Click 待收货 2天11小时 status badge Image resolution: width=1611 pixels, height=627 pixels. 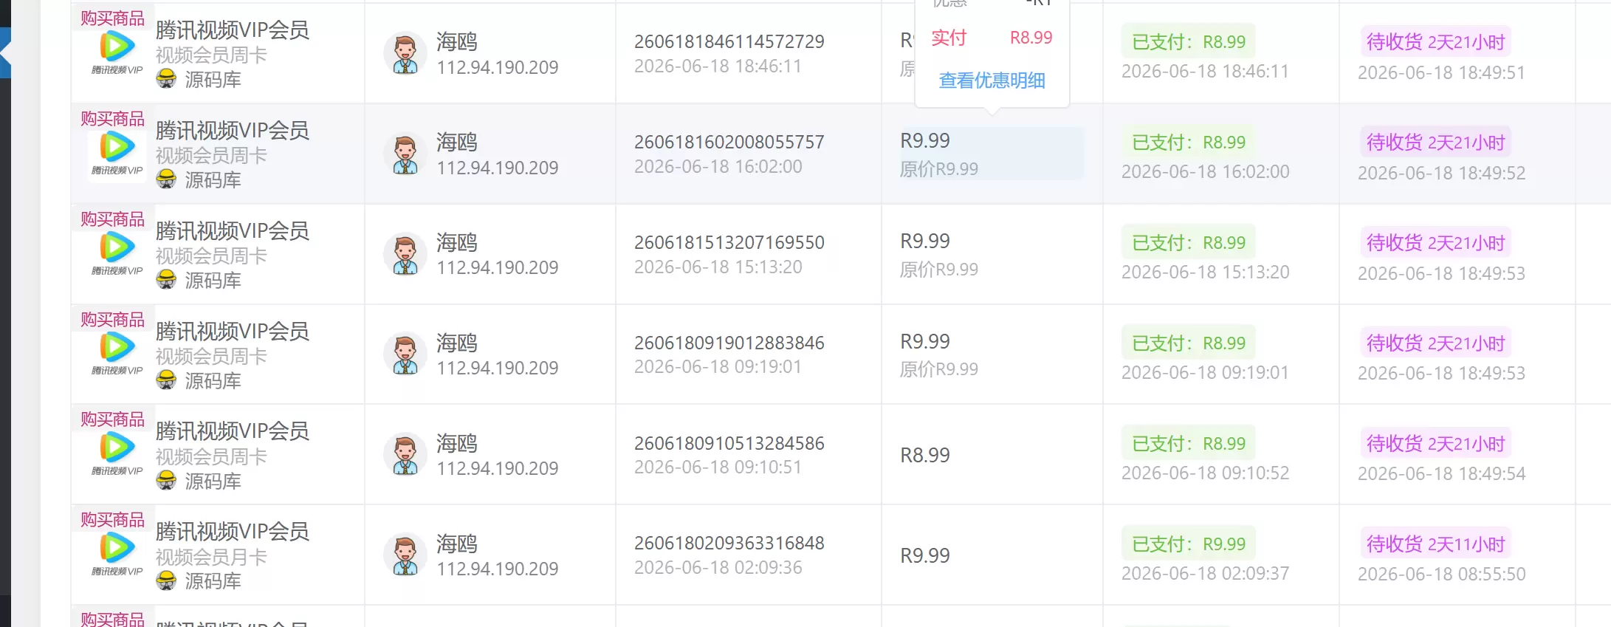click(x=1435, y=544)
